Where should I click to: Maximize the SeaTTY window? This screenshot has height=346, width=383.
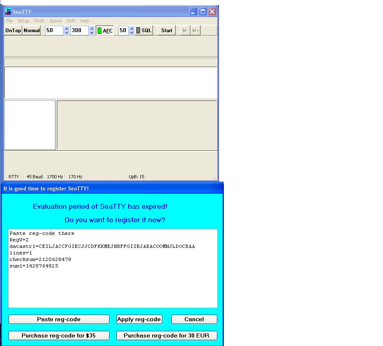203,11
